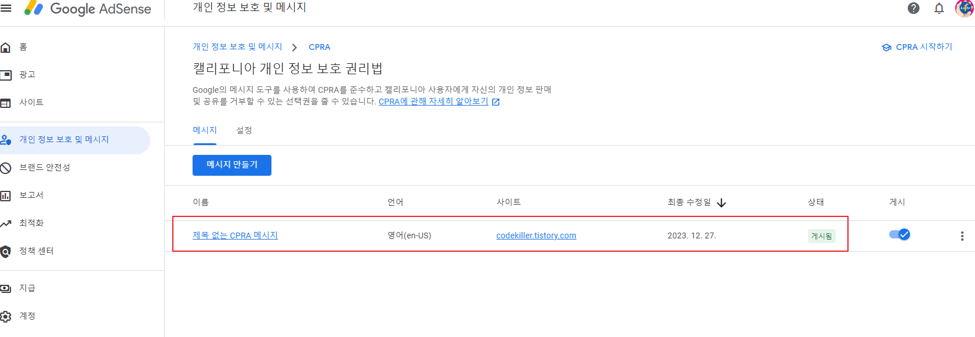
Task: Click the 최종 수정일 sort arrow
Action: (x=722, y=202)
